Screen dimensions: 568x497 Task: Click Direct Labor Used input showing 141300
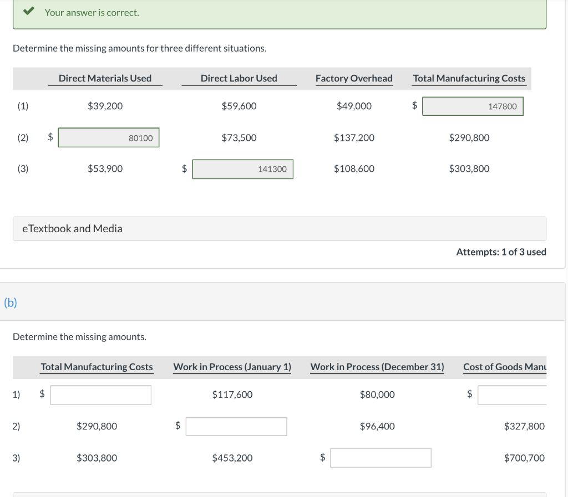(242, 169)
